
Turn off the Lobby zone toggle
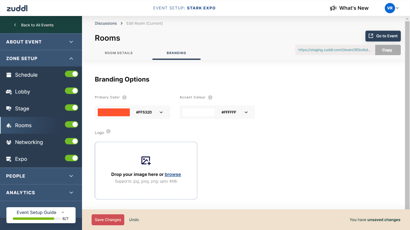pyautogui.click(x=72, y=91)
